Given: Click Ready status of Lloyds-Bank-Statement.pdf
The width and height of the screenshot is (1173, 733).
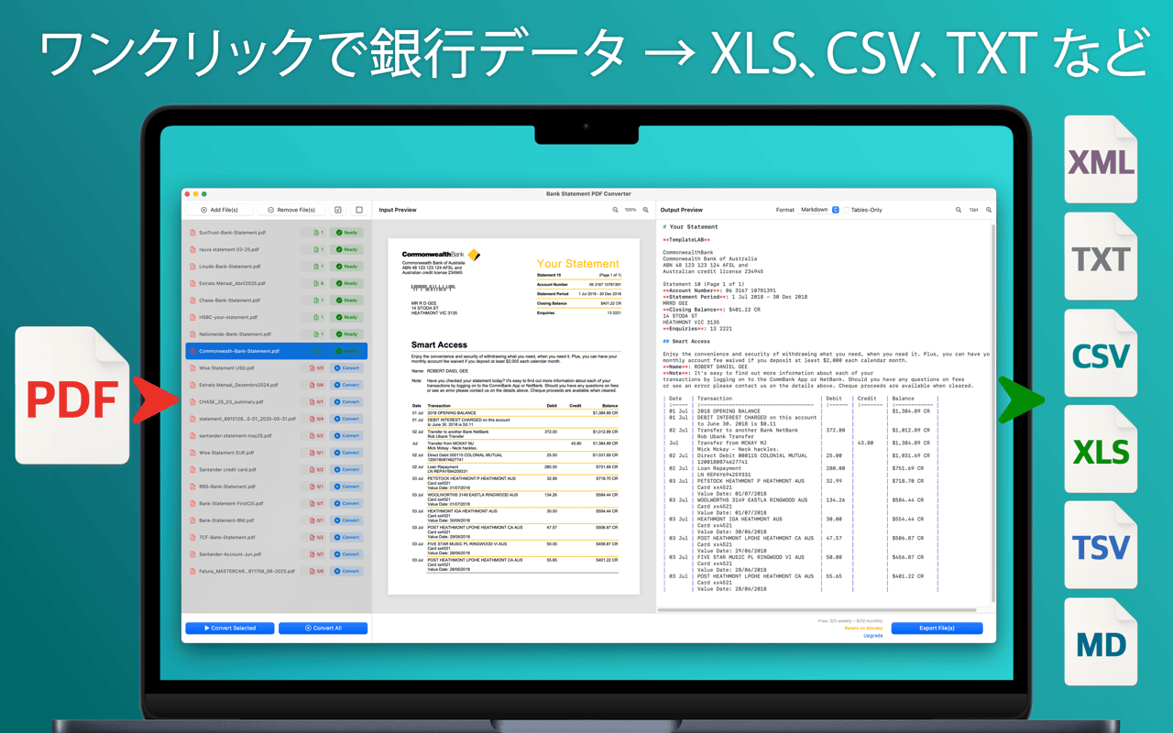Looking at the screenshot, I should point(347,267).
